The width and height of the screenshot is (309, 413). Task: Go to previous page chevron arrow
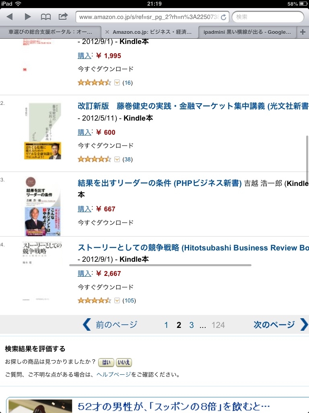(x=87, y=325)
